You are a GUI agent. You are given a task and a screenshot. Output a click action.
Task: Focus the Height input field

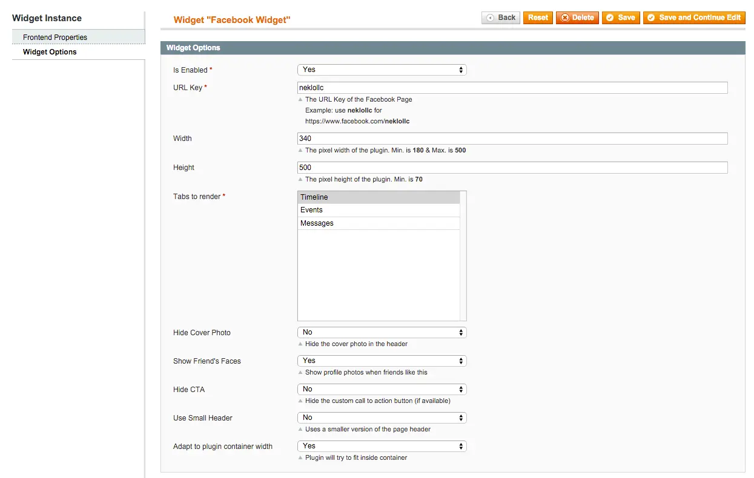(x=512, y=168)
